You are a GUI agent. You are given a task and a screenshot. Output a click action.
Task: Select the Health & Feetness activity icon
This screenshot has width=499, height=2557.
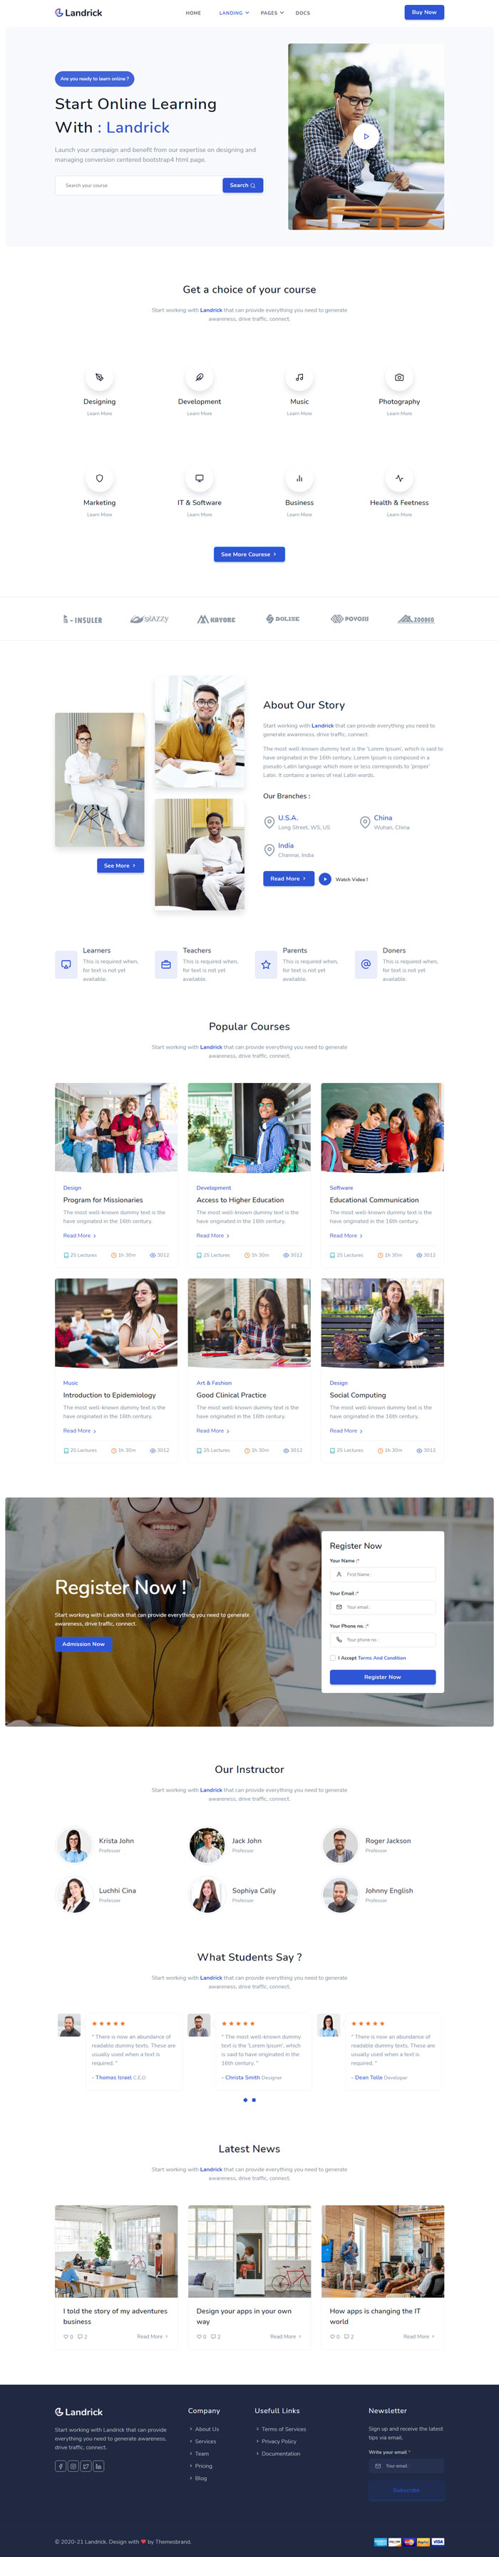(398, 479)
